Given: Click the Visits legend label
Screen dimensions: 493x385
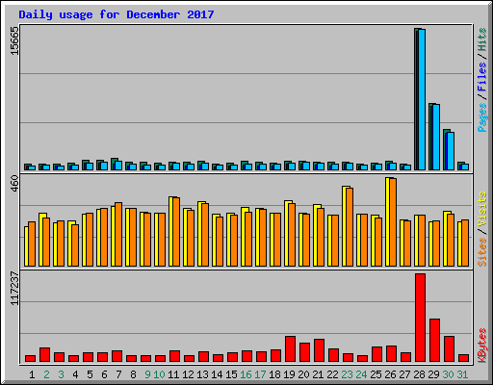Looking at the screenshot, I should [482, 210].
